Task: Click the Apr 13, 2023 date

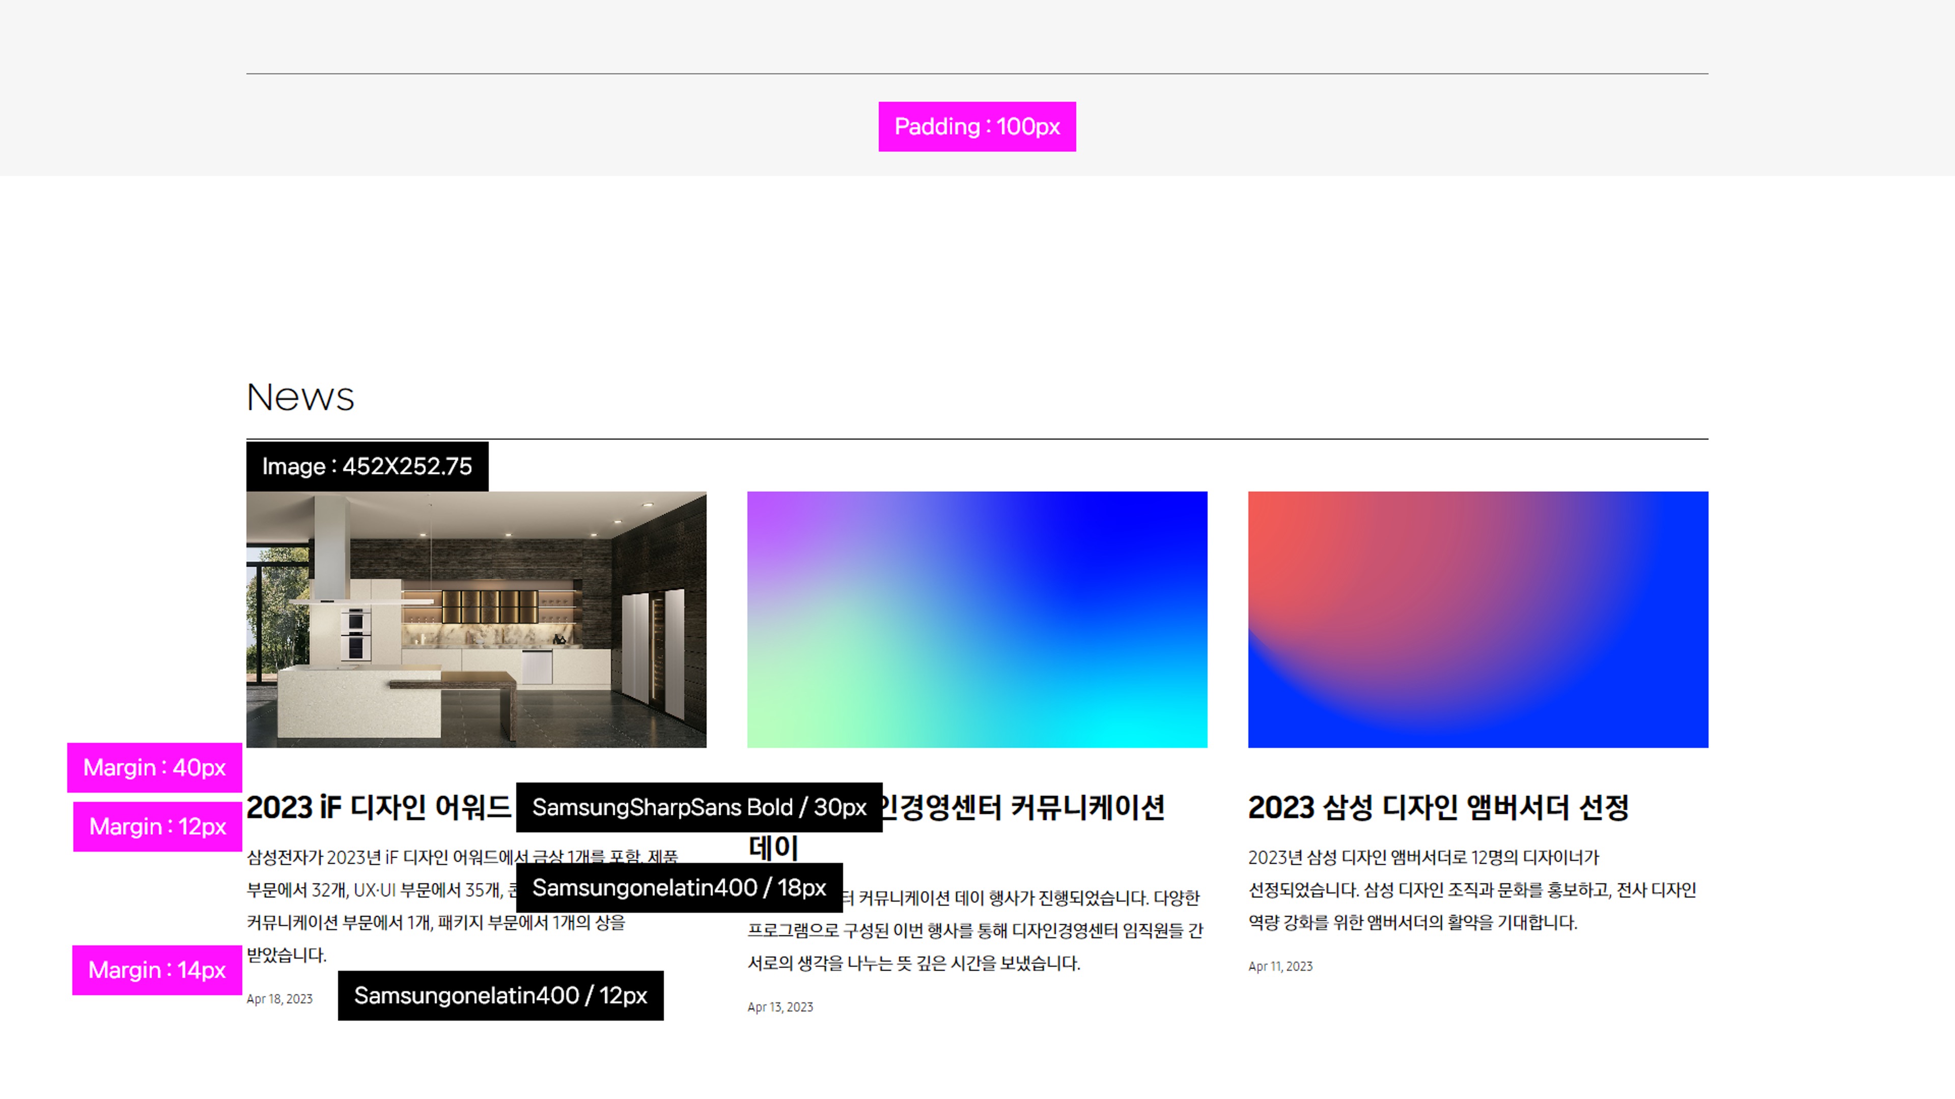Action: point(779,1007)
